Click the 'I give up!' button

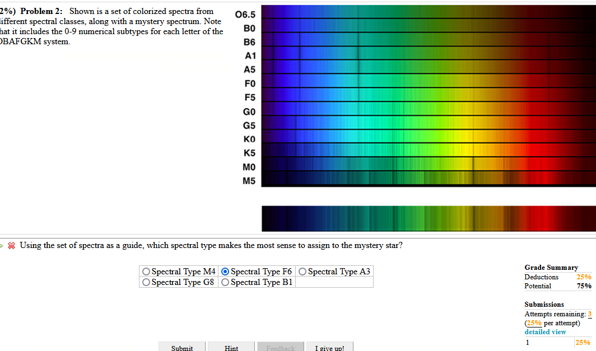coord(329,348)
